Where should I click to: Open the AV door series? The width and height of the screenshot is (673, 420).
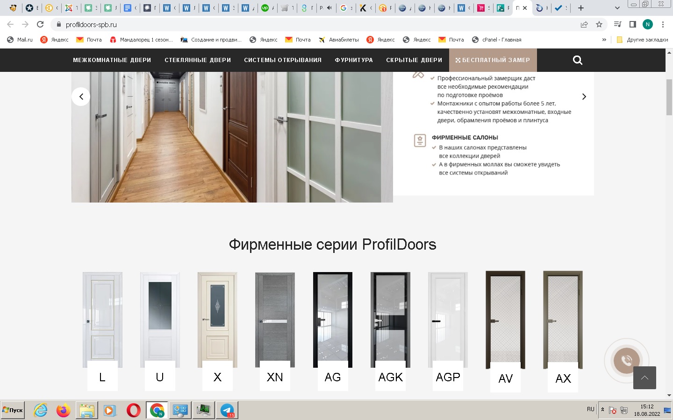click(x=506, y=332)
